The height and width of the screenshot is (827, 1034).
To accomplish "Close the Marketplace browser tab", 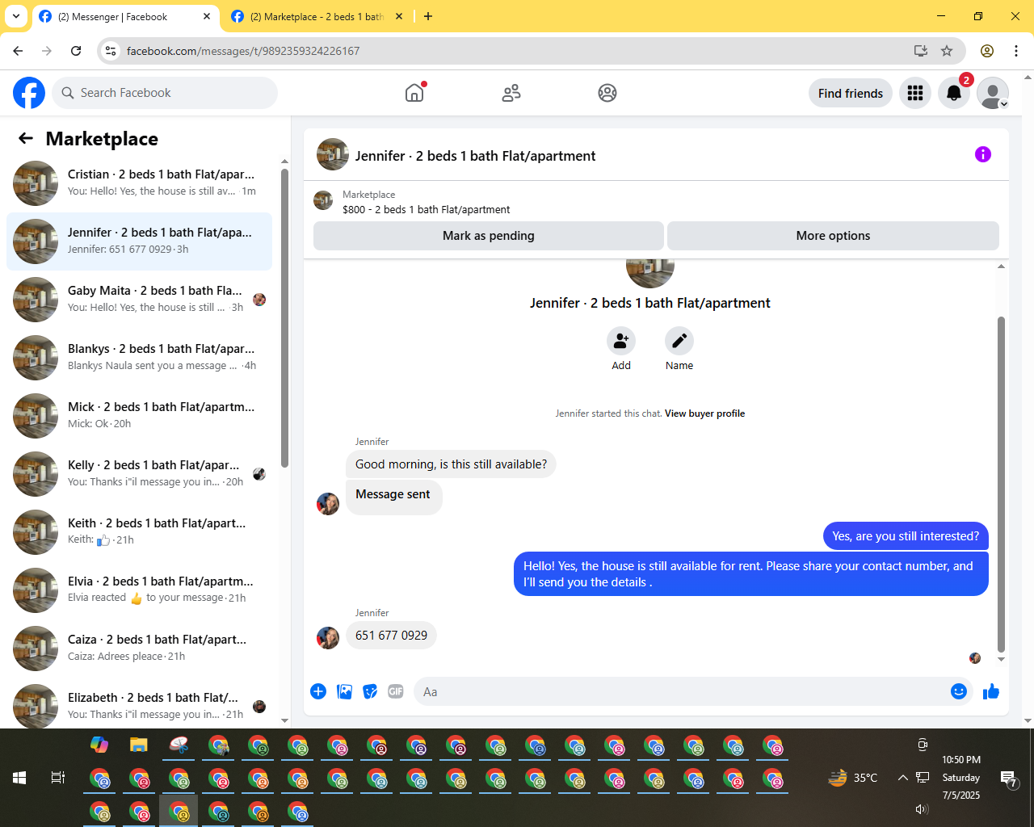I will click(398, 16).
